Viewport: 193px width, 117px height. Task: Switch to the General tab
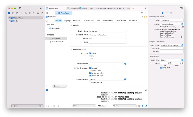[x=58, y=21]
